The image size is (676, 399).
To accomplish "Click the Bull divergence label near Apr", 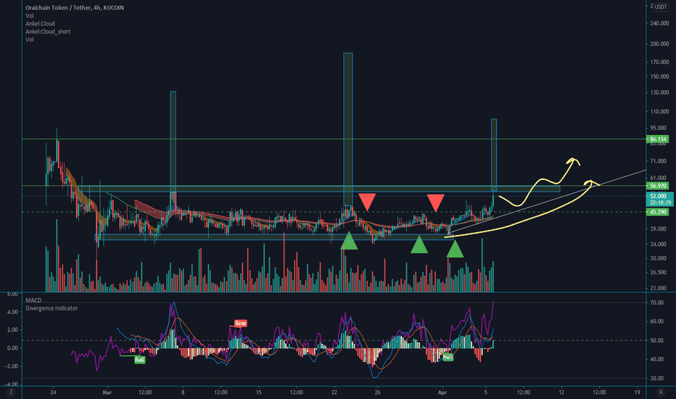I will [x=448, y=357].
